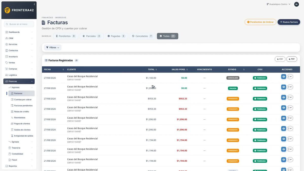The height and width of the screenshot is (171, 304).
Task: Sort the table by FECHA column arrows
Action: point(63,69)
